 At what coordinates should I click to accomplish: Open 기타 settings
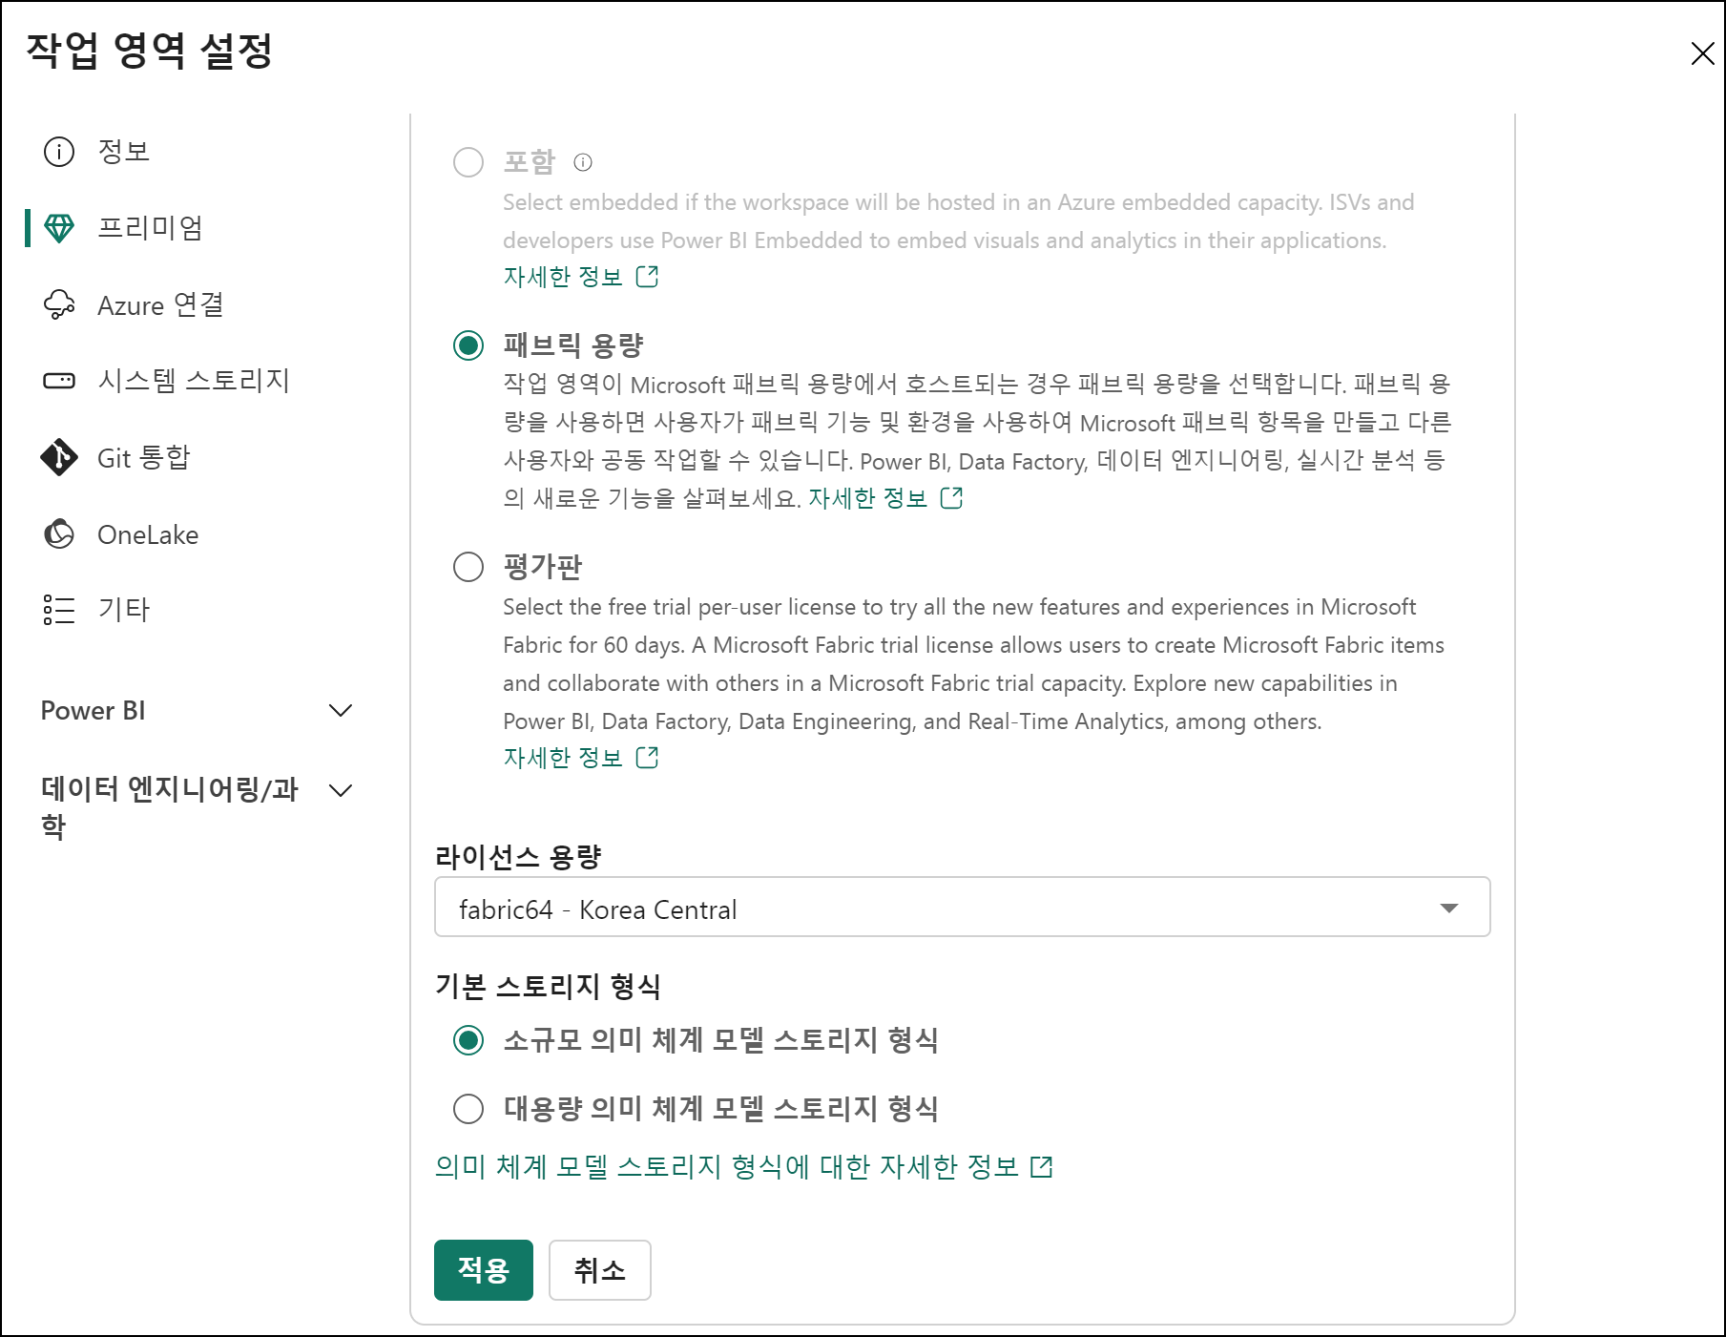[x=124, y=610]
